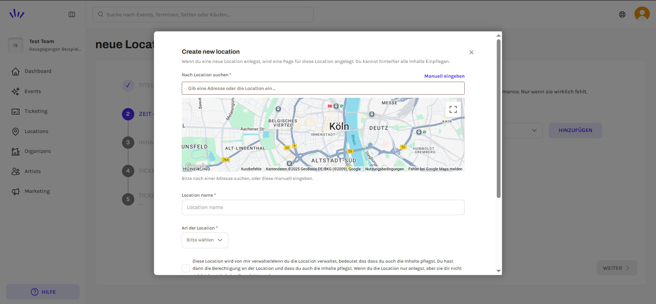Click the dialog scrollbar up arrow
Image resolution: width=656 pixels, height=304 pixels.
click(498, 35)
